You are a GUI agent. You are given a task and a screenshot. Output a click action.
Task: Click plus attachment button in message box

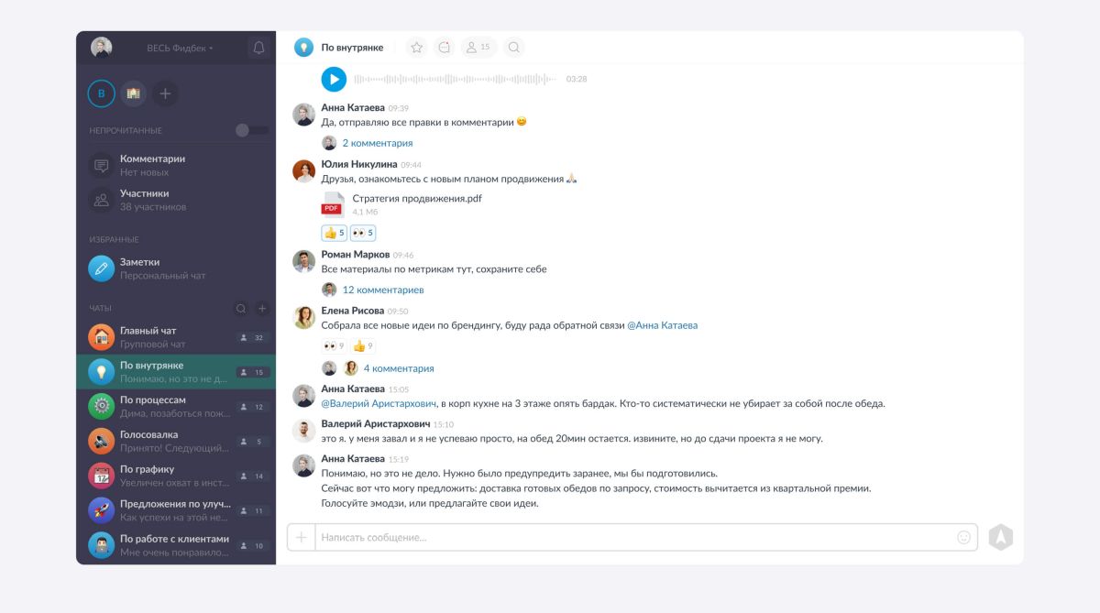301,538
